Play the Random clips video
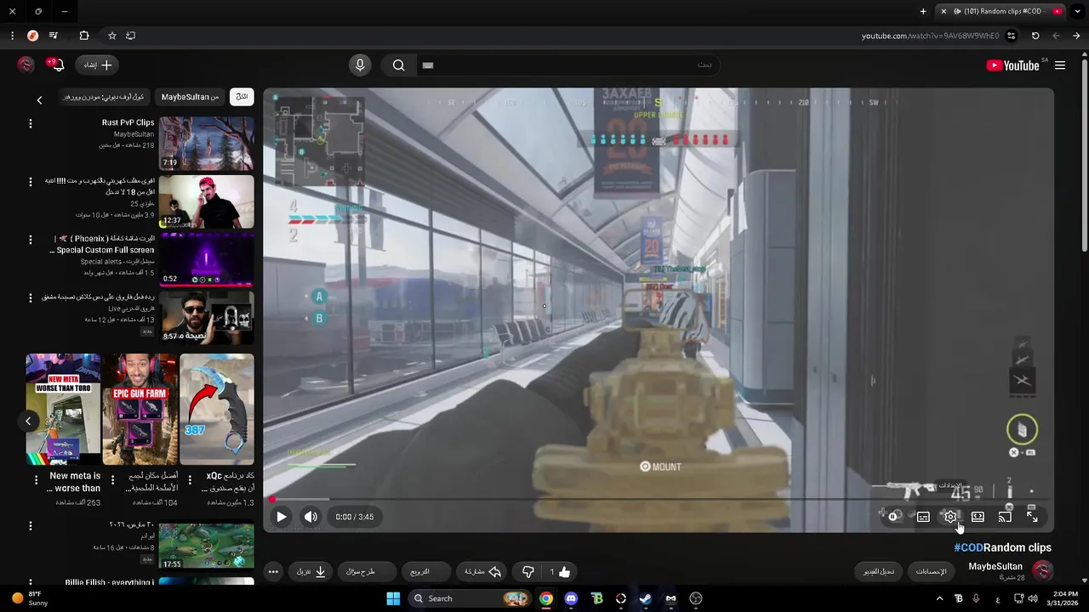The height and width of the screenshot is (612, 1089). point(282,516)
